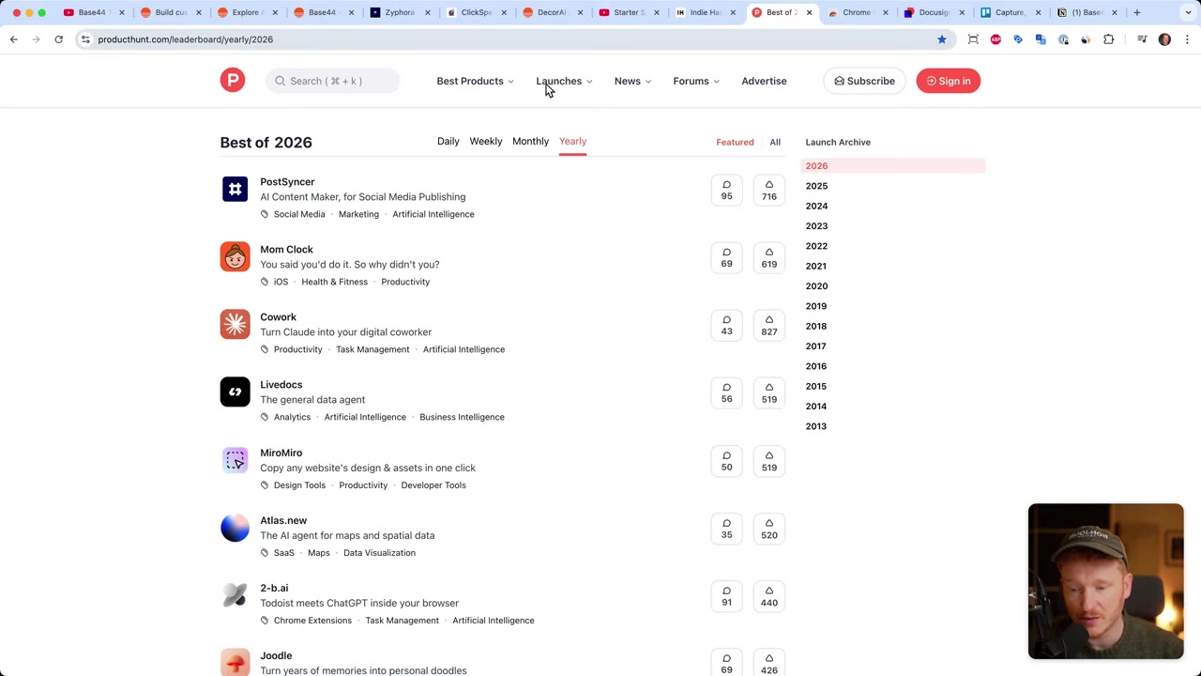1201x676 pixels.
Task: Click the bookmark star in address bar
Action: (x=942, y=39)
